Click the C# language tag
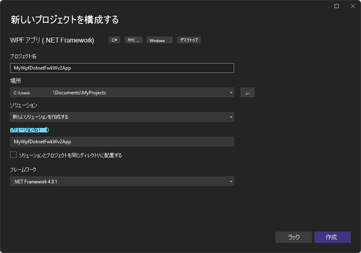The height and width of the screenshot is (253, 361). 114,40
